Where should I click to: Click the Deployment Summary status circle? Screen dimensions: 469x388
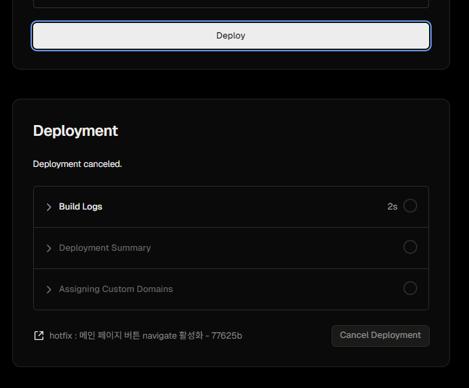410,247
